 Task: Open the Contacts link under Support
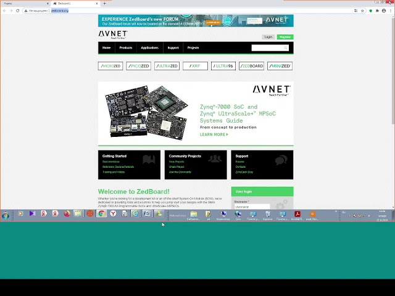point(241,166)
